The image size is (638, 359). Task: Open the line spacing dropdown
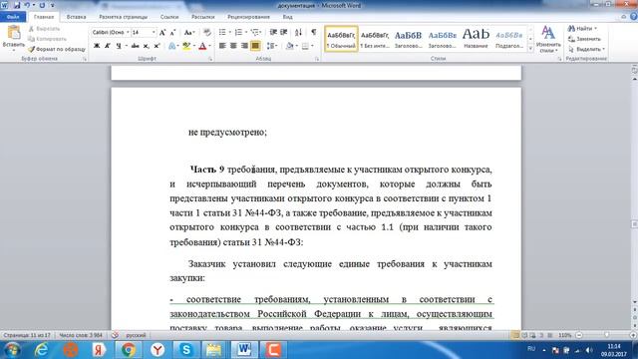(x=272, y=46)
